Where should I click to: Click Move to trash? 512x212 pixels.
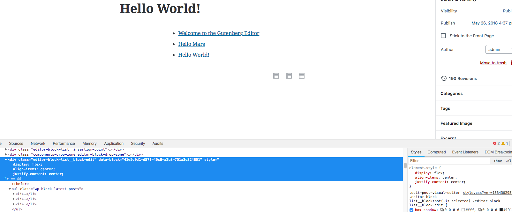tap(493, 63)
